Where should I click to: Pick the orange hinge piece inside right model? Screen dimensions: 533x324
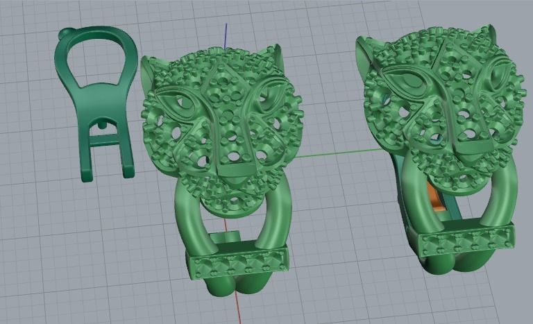pyautogui.click(x=436, y=197)
